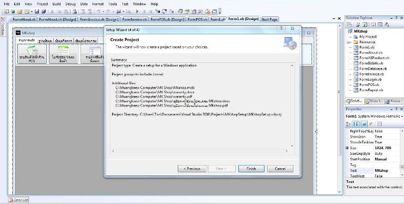Click the New Project toolbar icon
This screenshot has height=204, width=404.
coord(6,12)
